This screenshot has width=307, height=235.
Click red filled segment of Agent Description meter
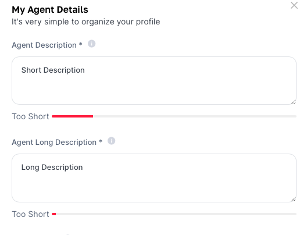73,116
